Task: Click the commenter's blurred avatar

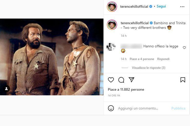Action: (111, 47)
